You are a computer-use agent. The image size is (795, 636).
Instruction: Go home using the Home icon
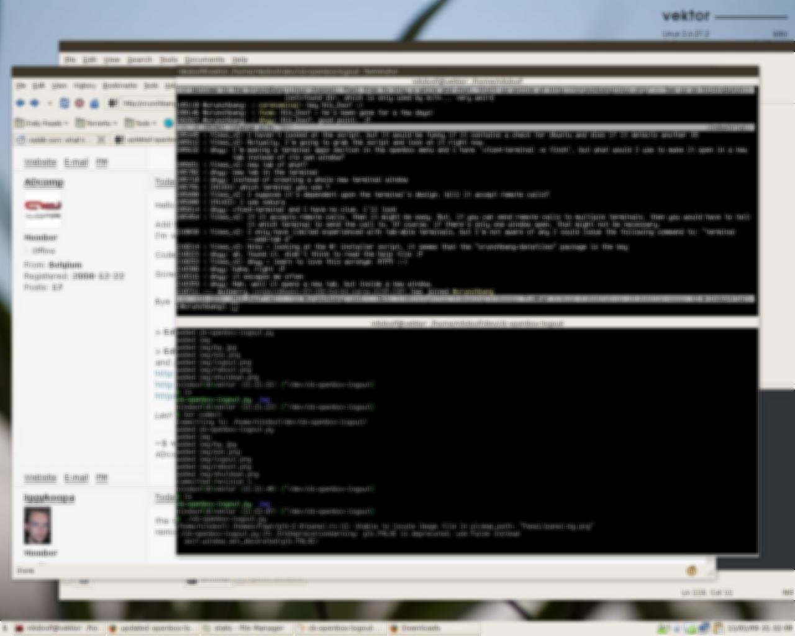coord(94,103)
